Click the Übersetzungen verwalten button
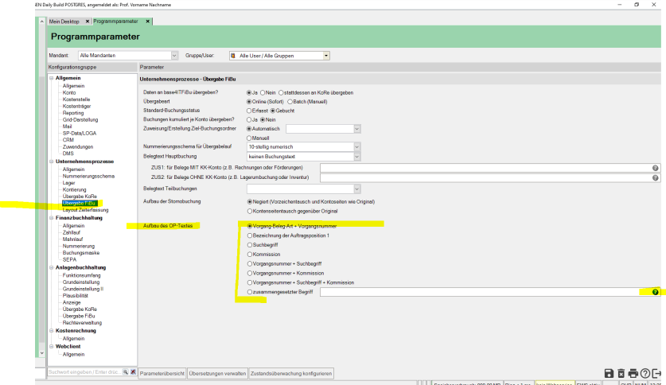 click(217, 373)
